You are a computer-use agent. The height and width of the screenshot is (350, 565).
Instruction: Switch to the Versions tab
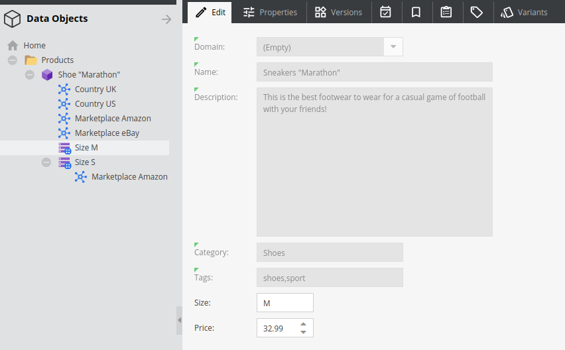[x=338, y=13]
